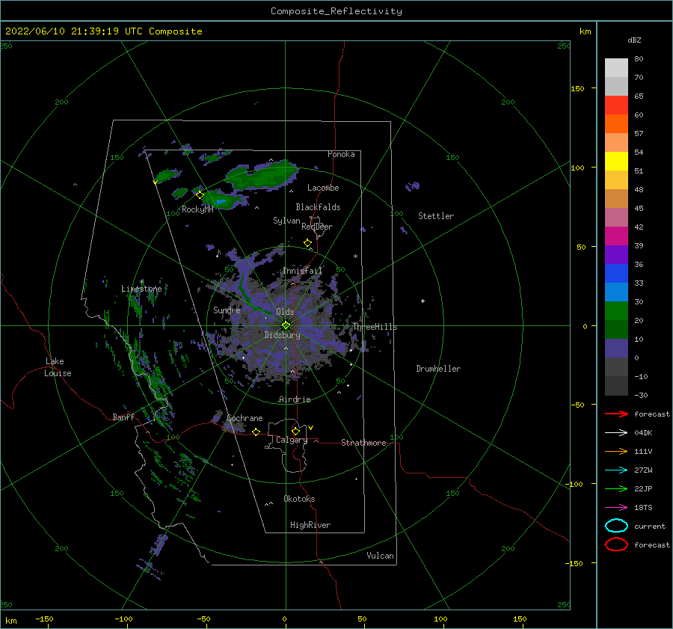Image resolution: width=673 pixels, height=629 pixels.
Task: Select the light gray 80-70 dBZ swatch
Action: click(x=616, y=67)
